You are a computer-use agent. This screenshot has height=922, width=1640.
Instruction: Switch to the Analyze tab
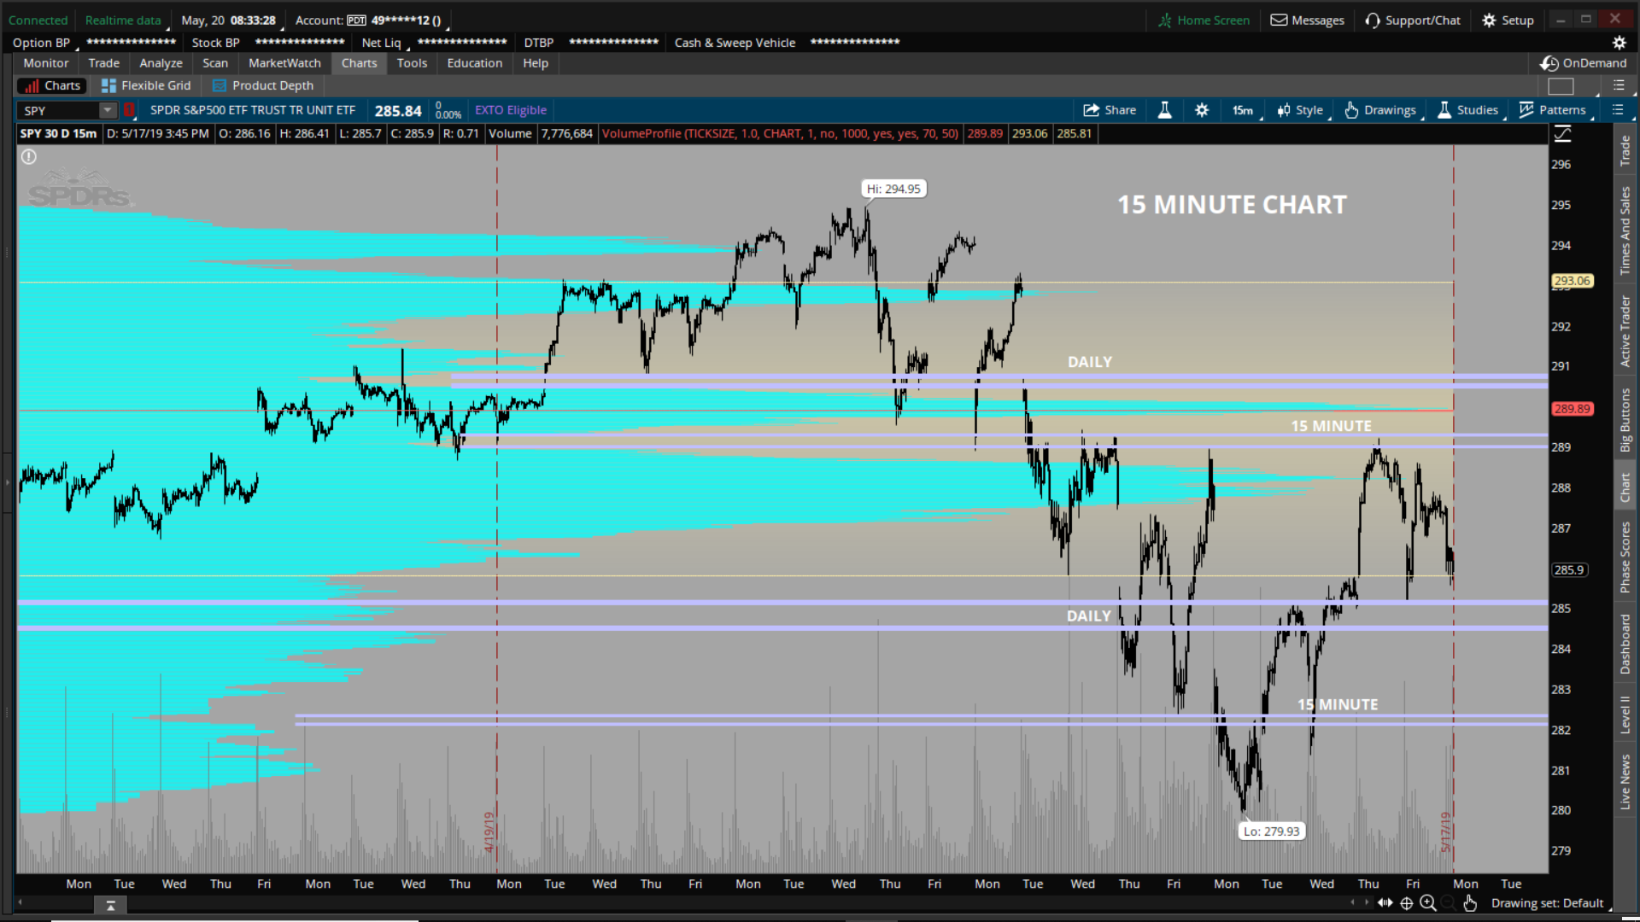(x=161, y=63)
